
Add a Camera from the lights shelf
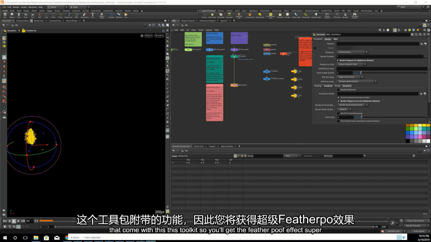click(x=204, y=15)
